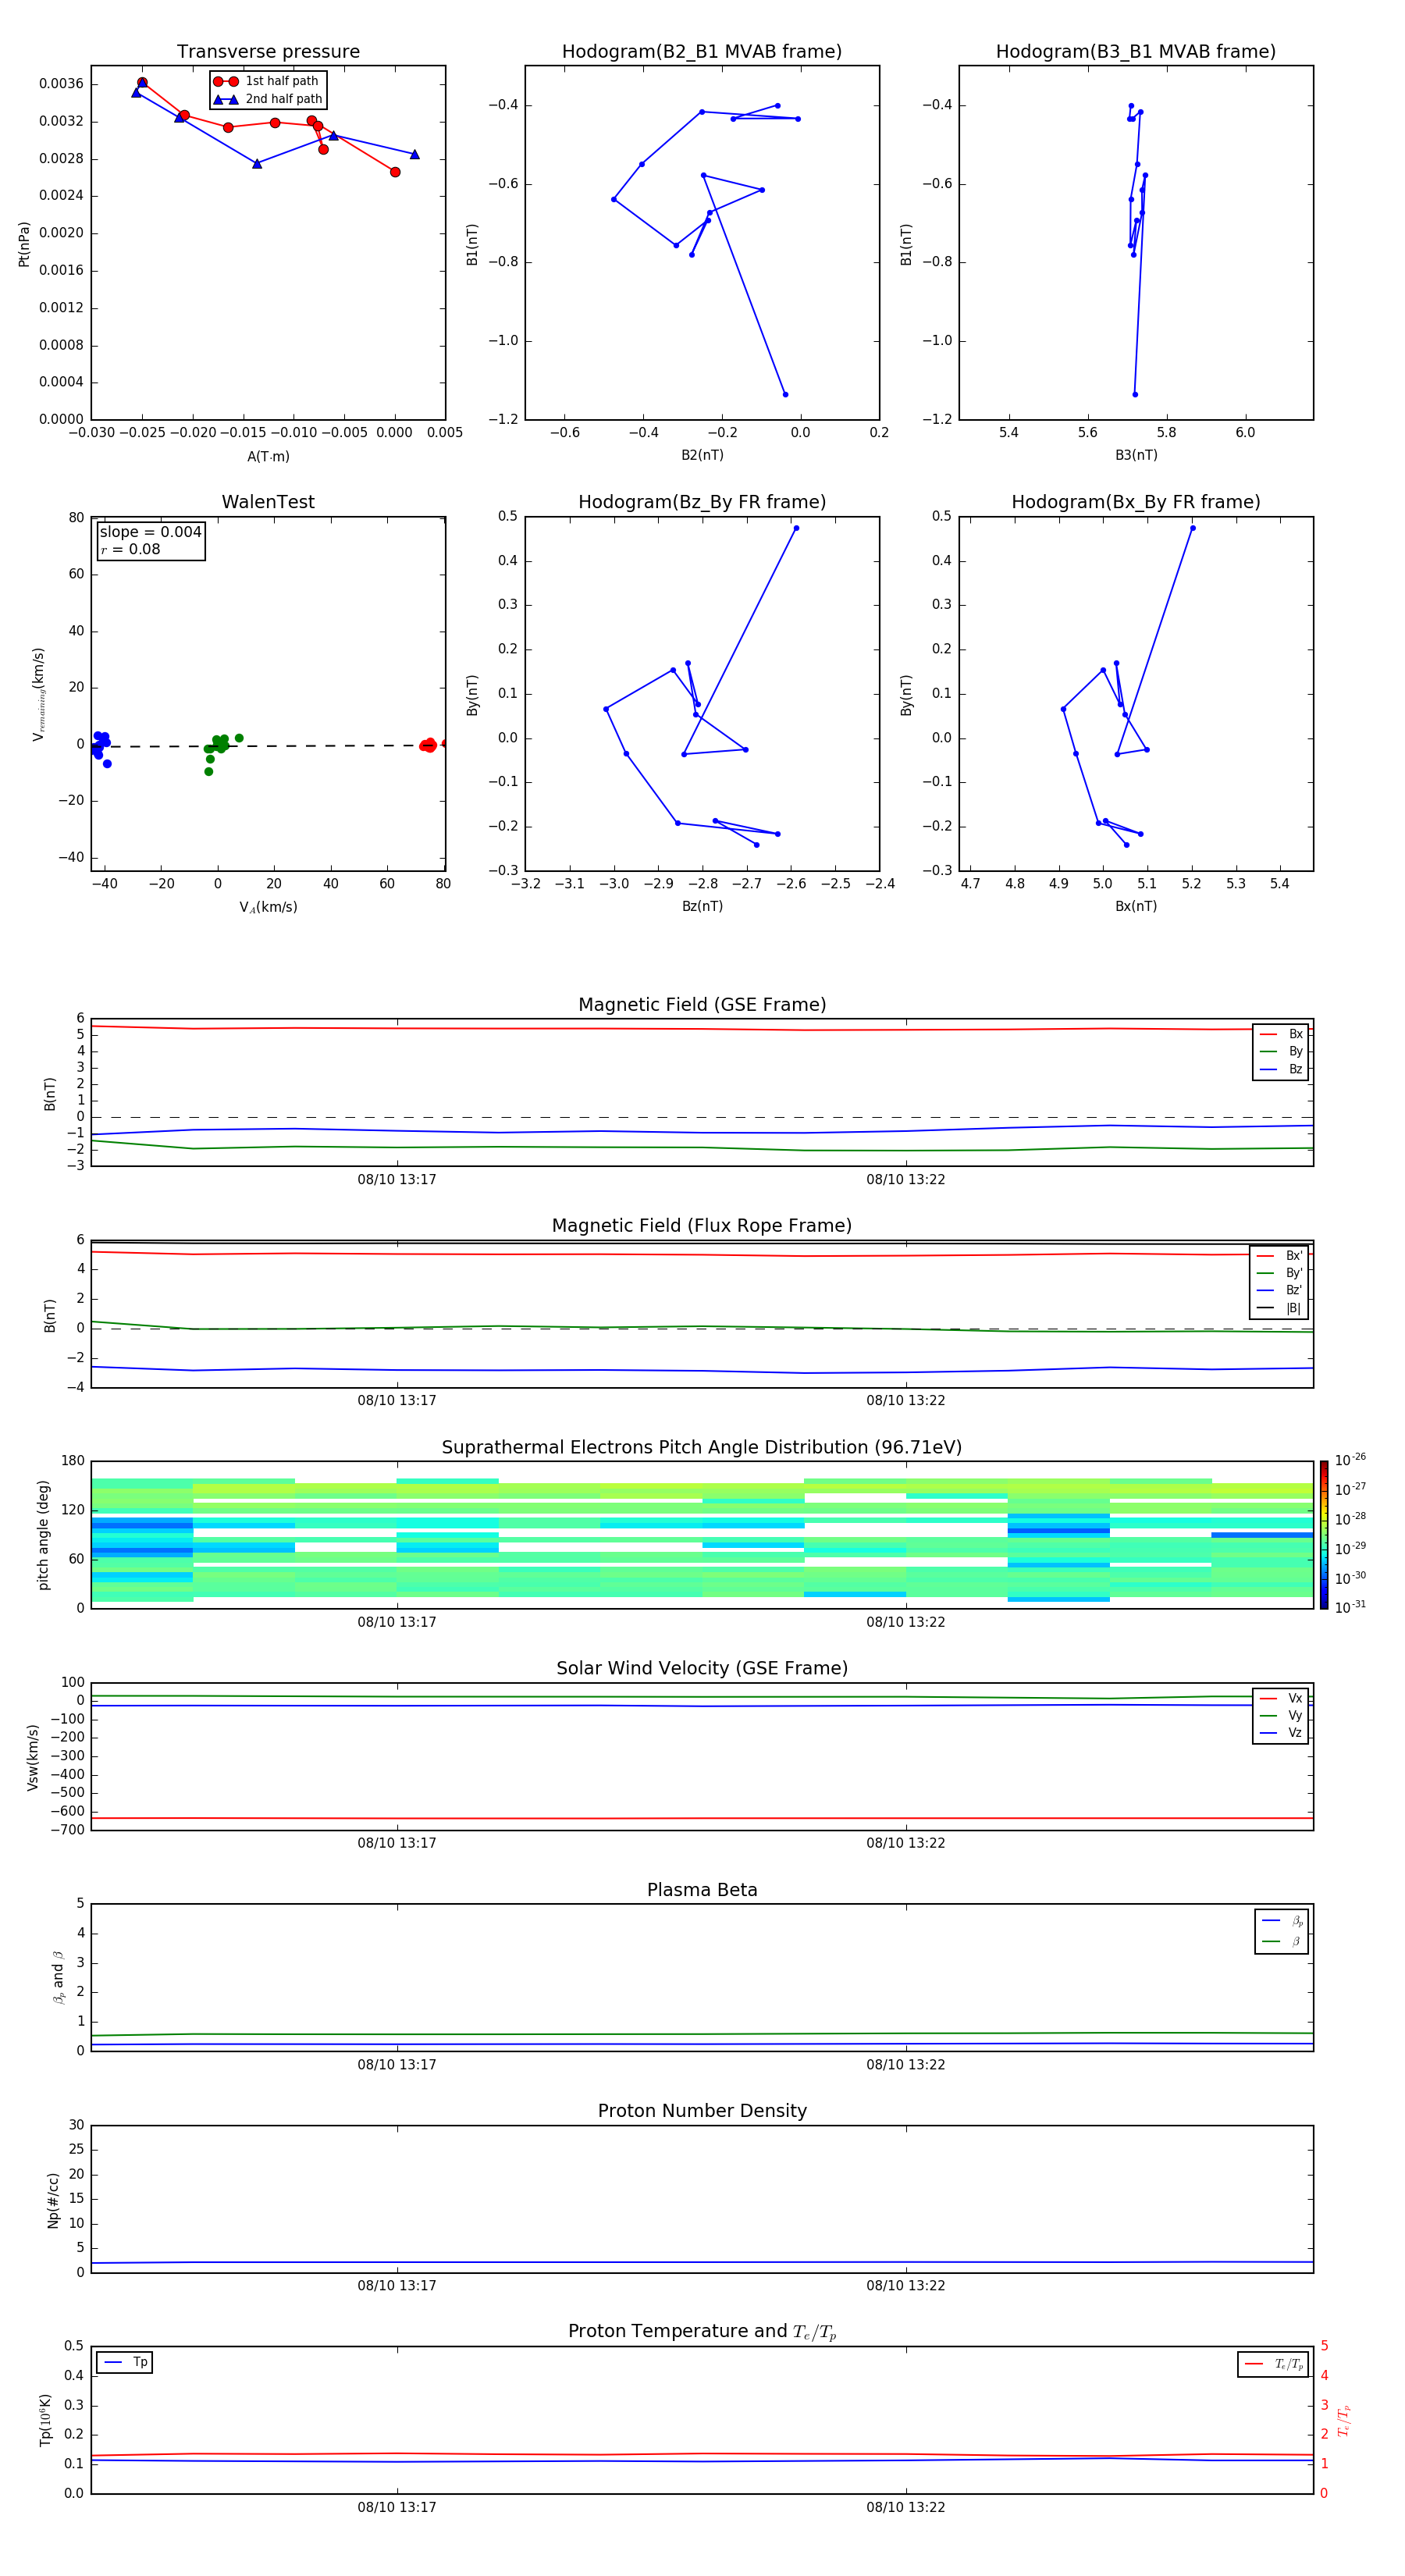
Task: Click 'Proton Temperature and Te/Tp' title
Action: click(x=702, y=2332)
